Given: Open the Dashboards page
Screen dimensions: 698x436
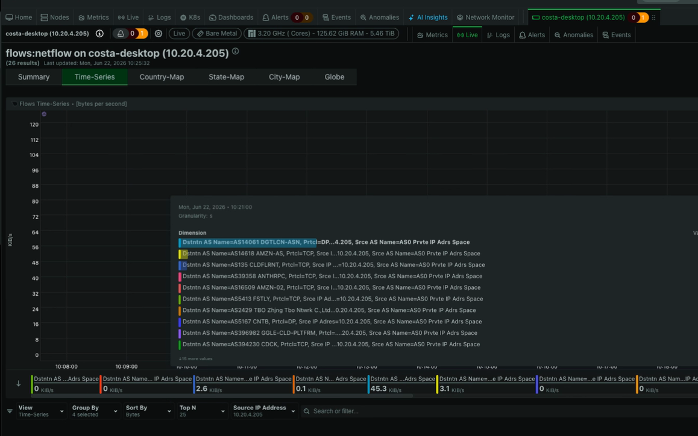Looking at the screenshot, I should 231,17.
